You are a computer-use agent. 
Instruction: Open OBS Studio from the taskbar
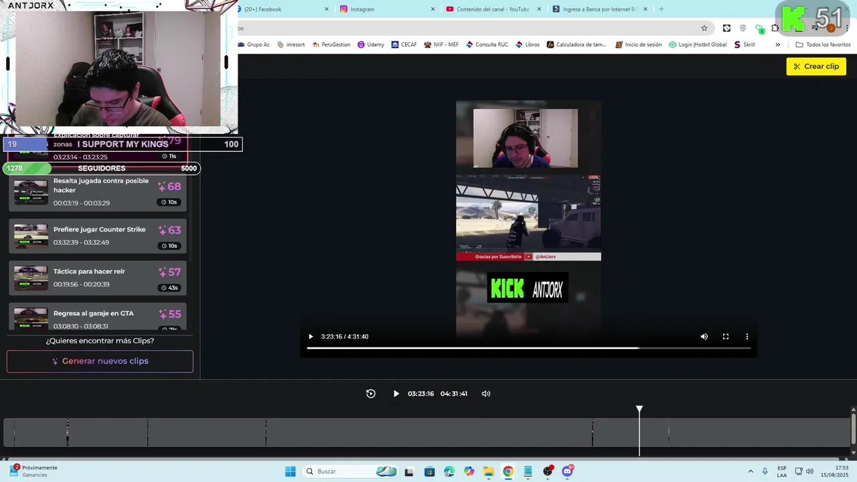click(548, 471)
